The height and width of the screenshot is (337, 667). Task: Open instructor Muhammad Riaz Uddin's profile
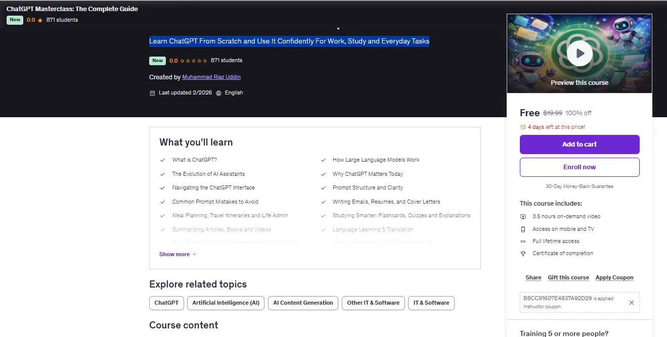click(211, 77)
